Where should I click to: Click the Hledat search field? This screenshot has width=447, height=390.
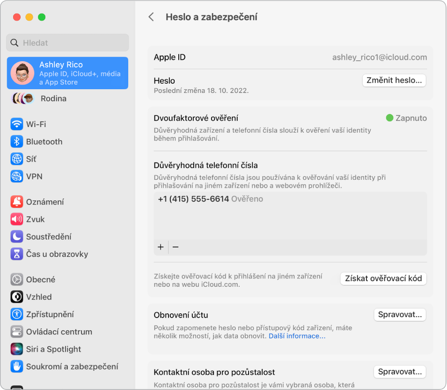click(x=67, y=43)
